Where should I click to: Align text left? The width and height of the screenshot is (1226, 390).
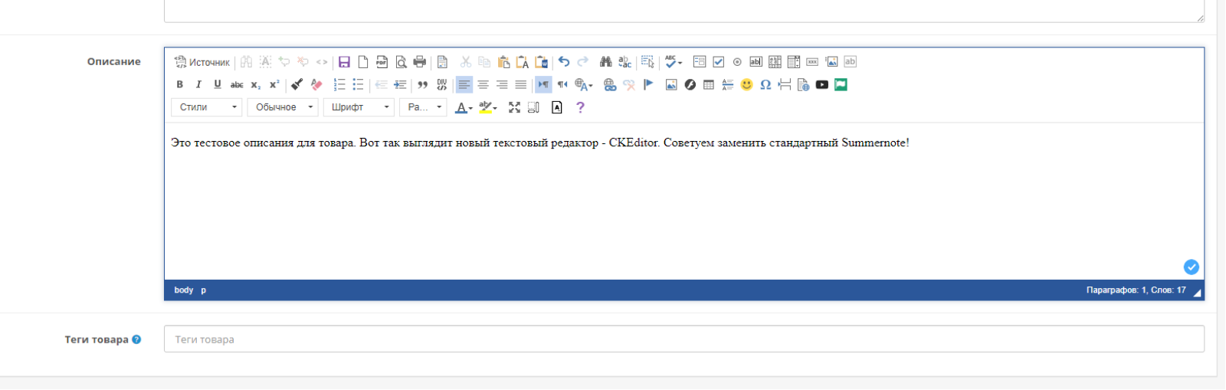(464, 85)
